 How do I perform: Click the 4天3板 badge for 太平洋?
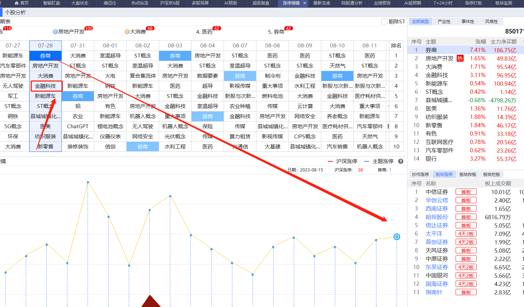(466, 234)
